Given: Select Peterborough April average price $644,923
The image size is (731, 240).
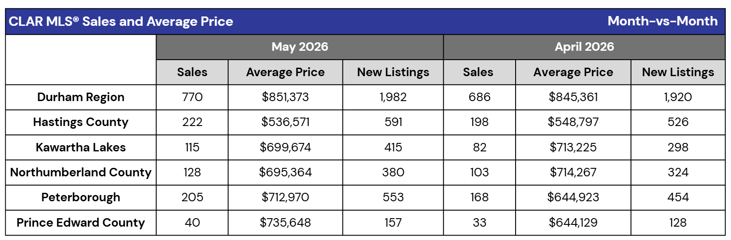Looking at the screenshot, I should click(x=573, y=197).
